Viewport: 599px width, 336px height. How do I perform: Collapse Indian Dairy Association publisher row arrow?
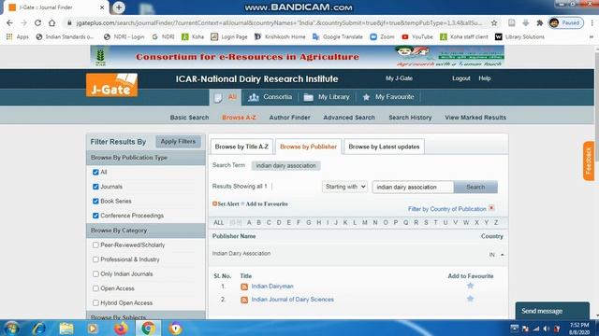(502, 255)
